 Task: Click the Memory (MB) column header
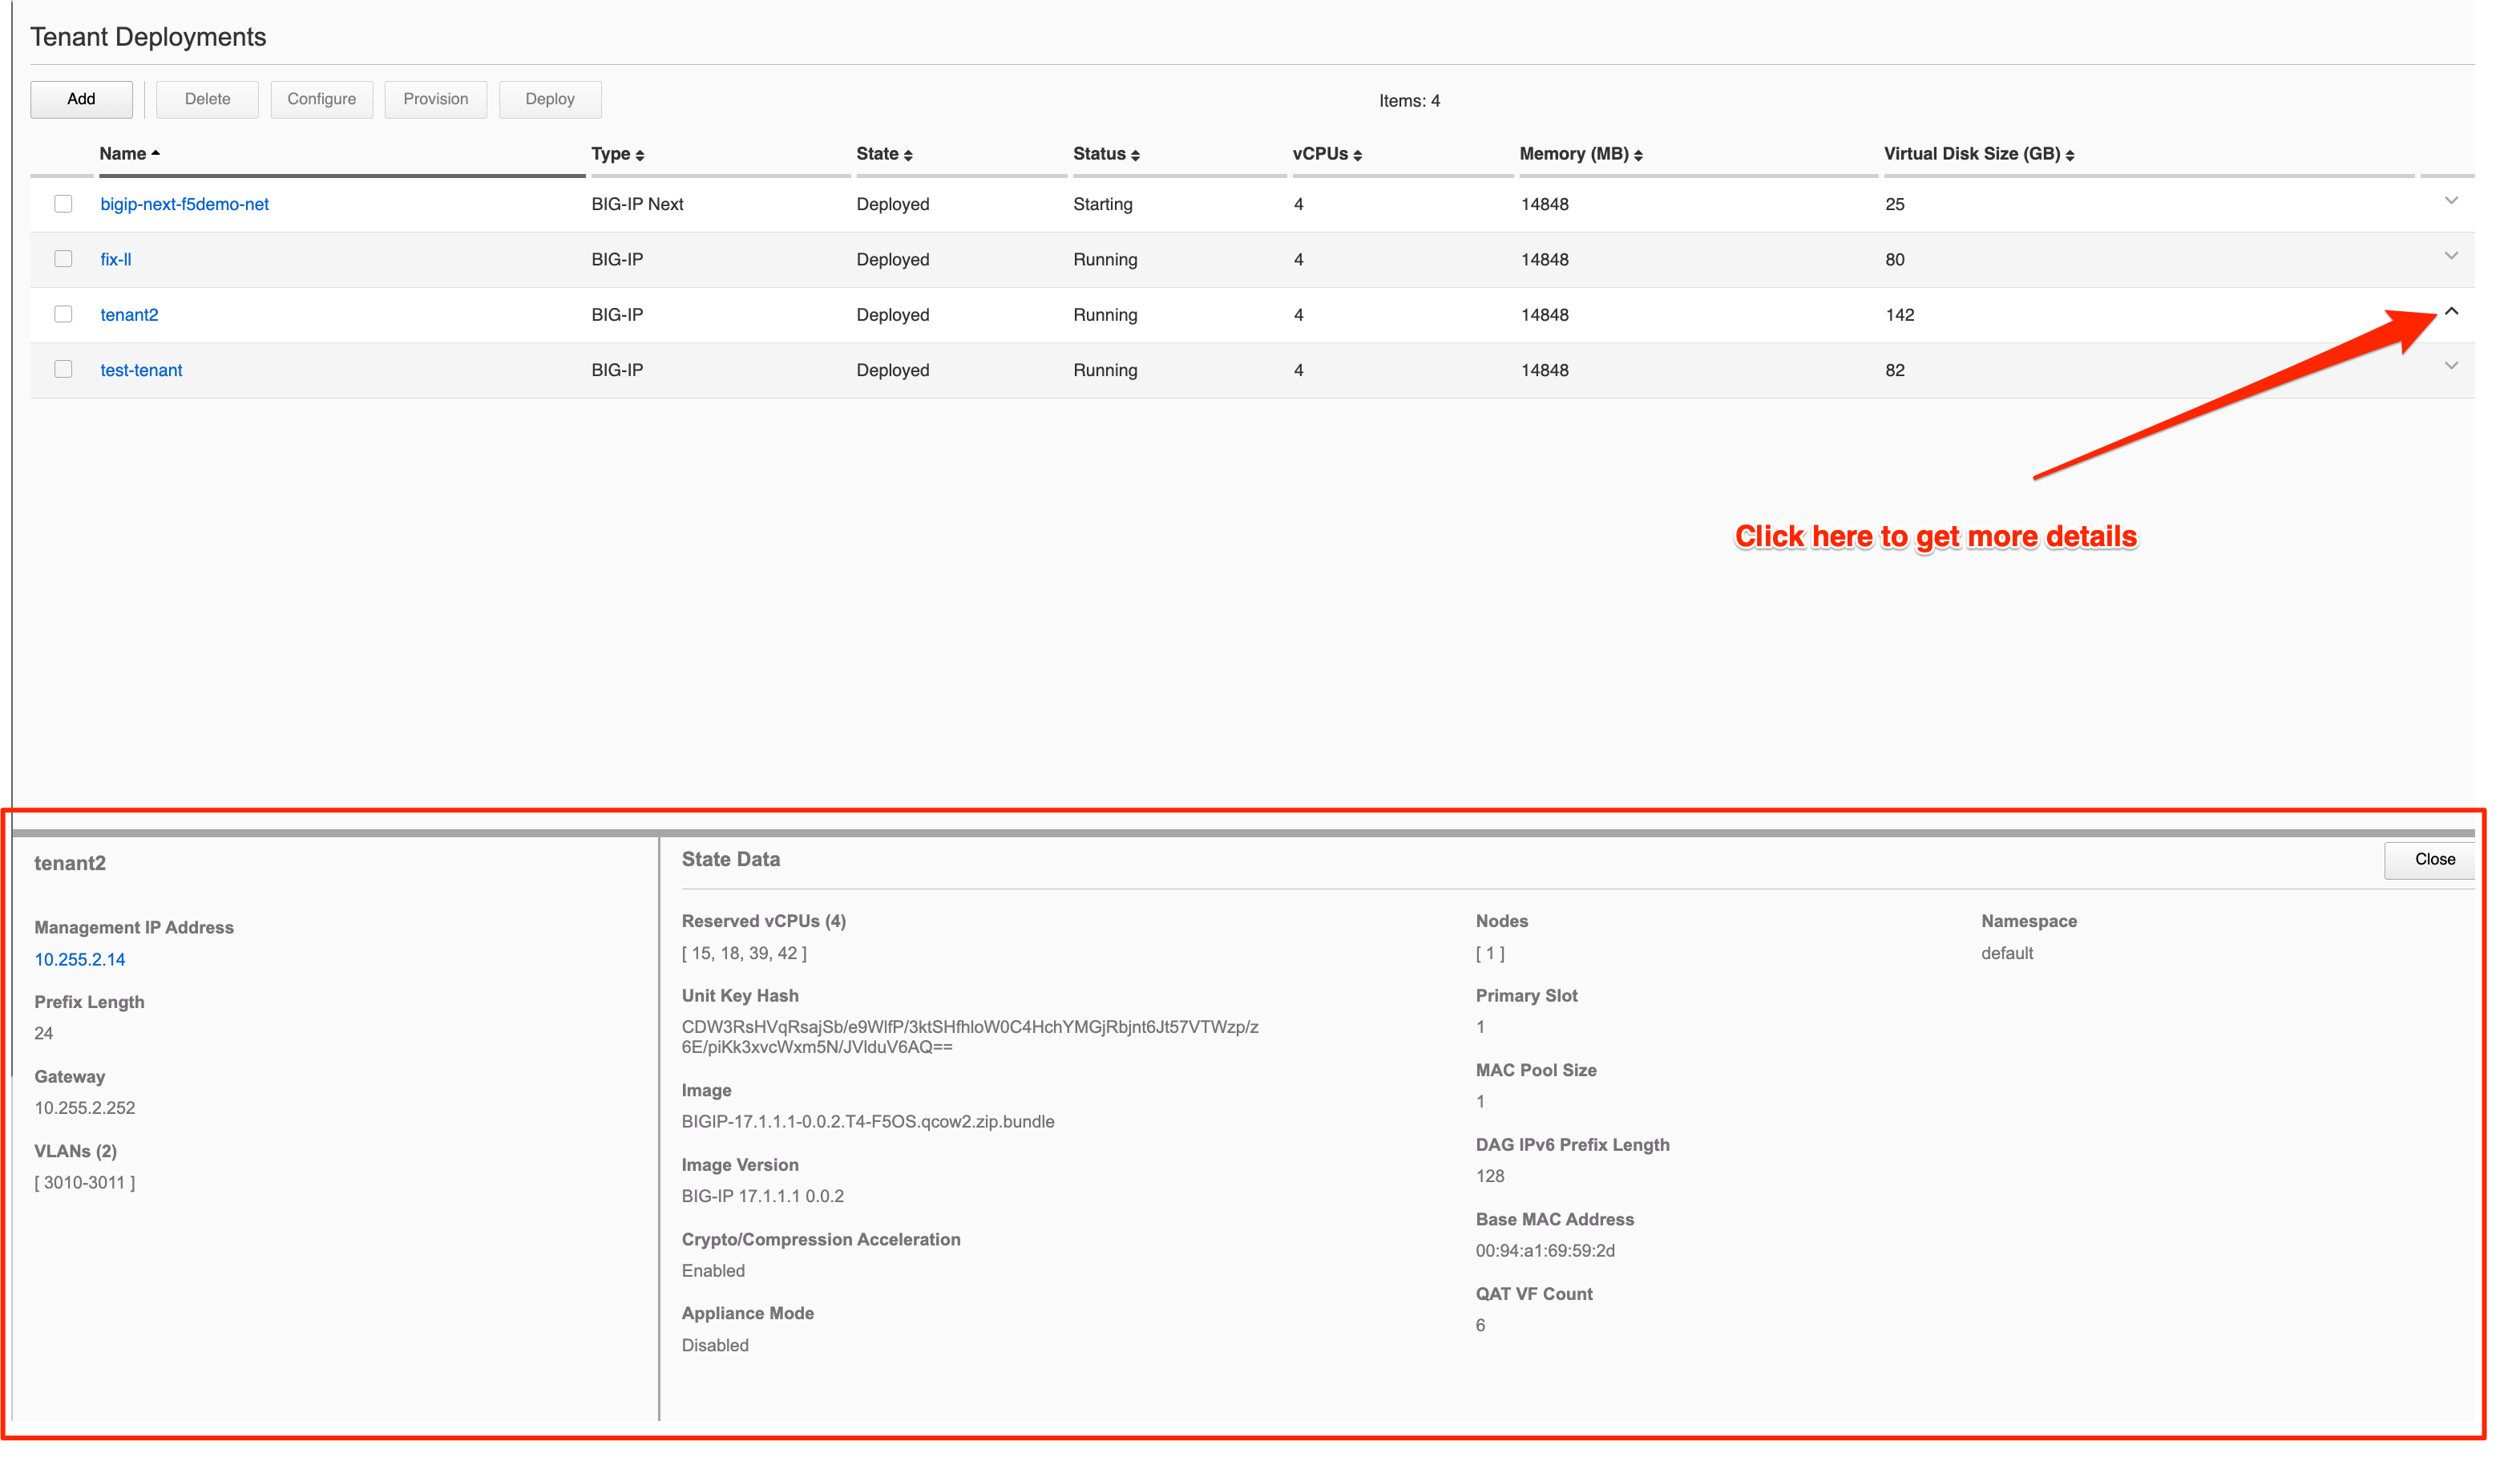click(1575, 154)
